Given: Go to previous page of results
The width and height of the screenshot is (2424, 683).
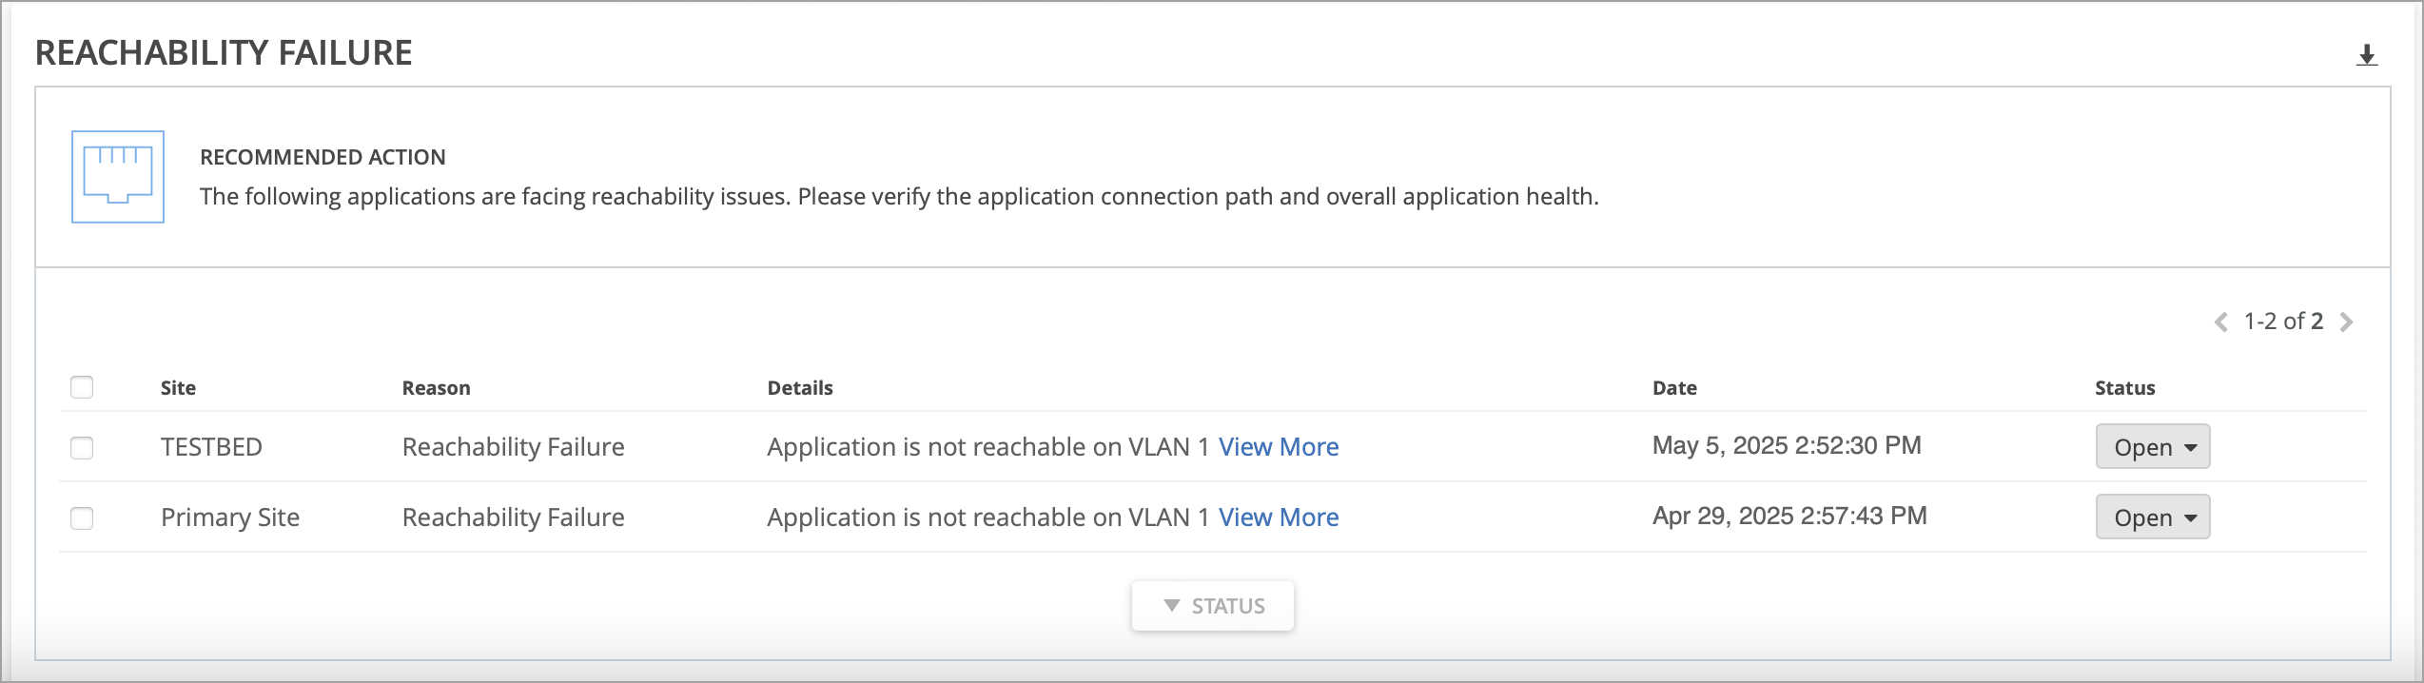Looking at the screenshot, I should [2221, 322].
